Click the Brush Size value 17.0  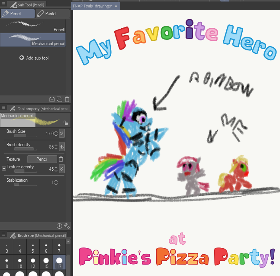click(x=50, y=134)
